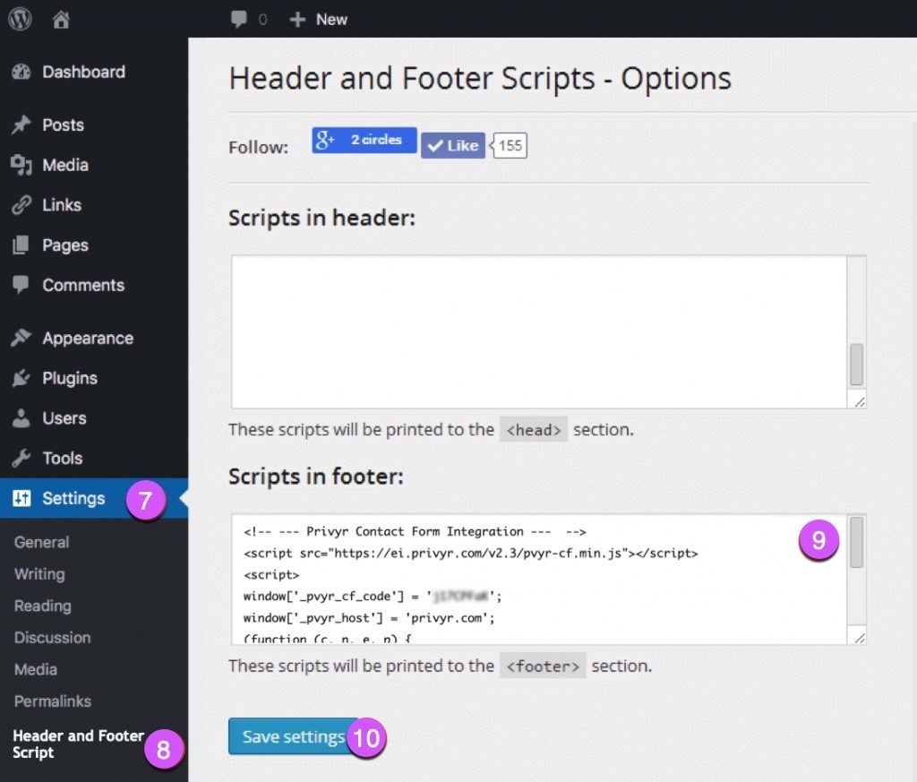
Task: Click the <head> code tag text
Action: 534,430
